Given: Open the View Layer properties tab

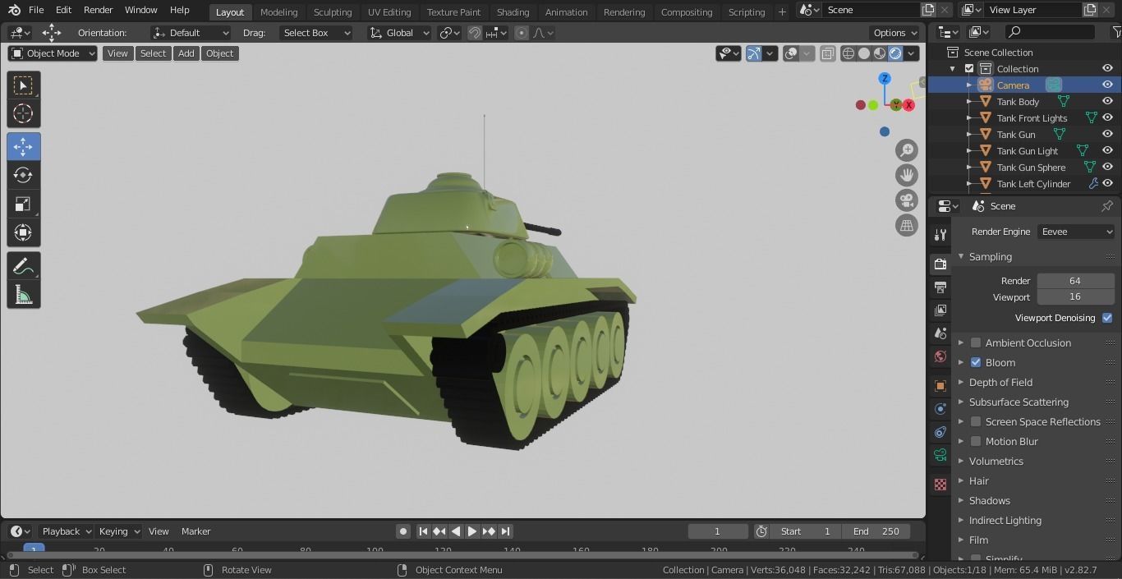Looking at the screenshot, I should (x=940, y=310).
